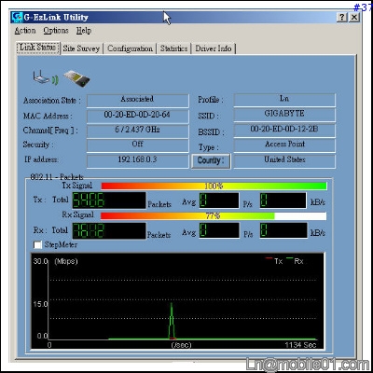Click the Country button

(211, 160)
